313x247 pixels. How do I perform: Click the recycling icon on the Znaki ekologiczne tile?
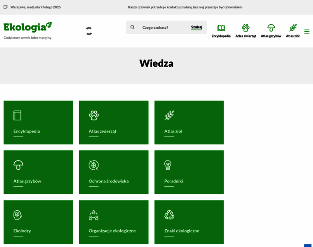click(169, 215)
